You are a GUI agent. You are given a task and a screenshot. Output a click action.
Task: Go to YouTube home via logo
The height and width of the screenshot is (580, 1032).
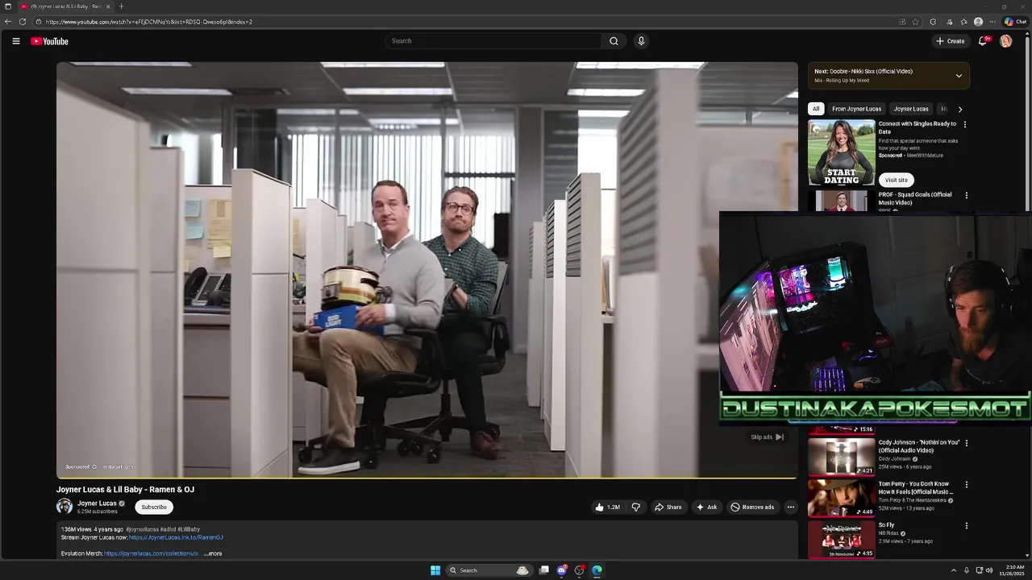49,41
